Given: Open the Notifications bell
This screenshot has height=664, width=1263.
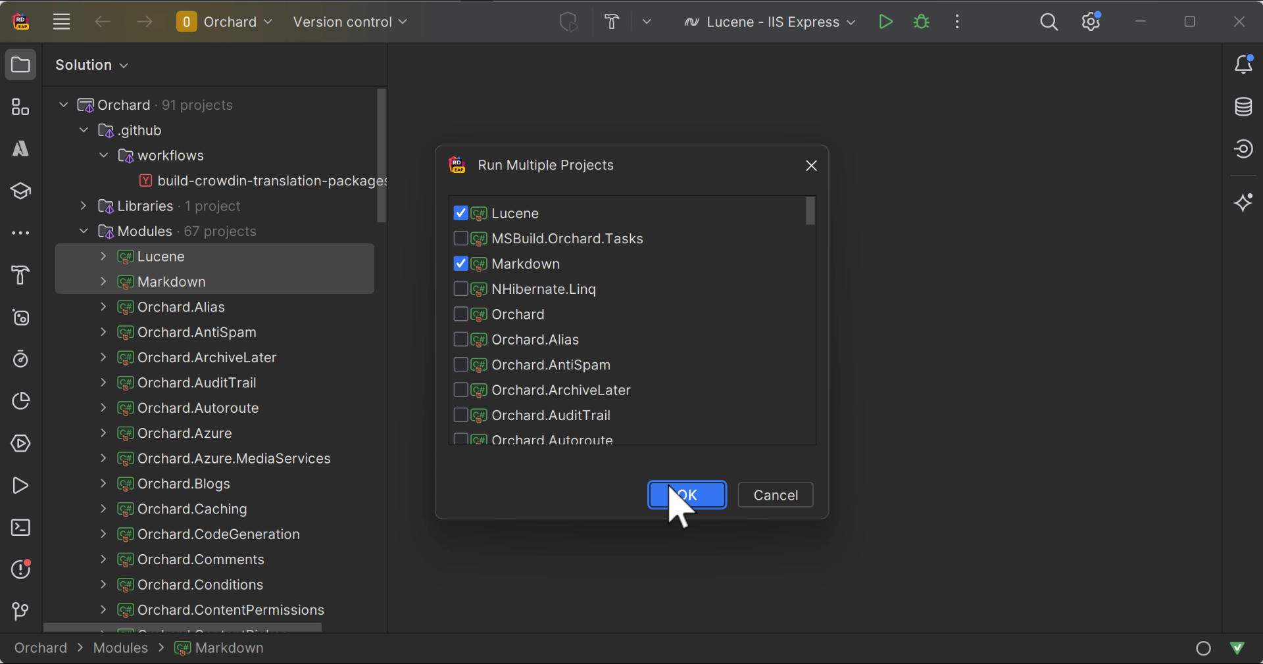Looking at the screenshot, I should [1244, 64].
